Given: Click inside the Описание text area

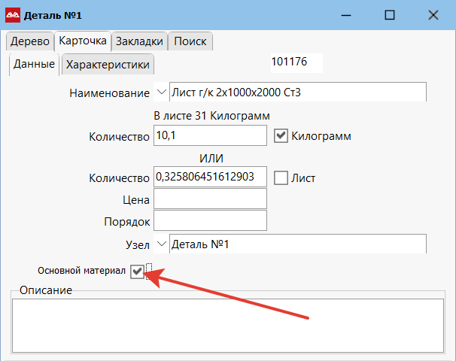Looking at the screenshot, I should (227, 323).
